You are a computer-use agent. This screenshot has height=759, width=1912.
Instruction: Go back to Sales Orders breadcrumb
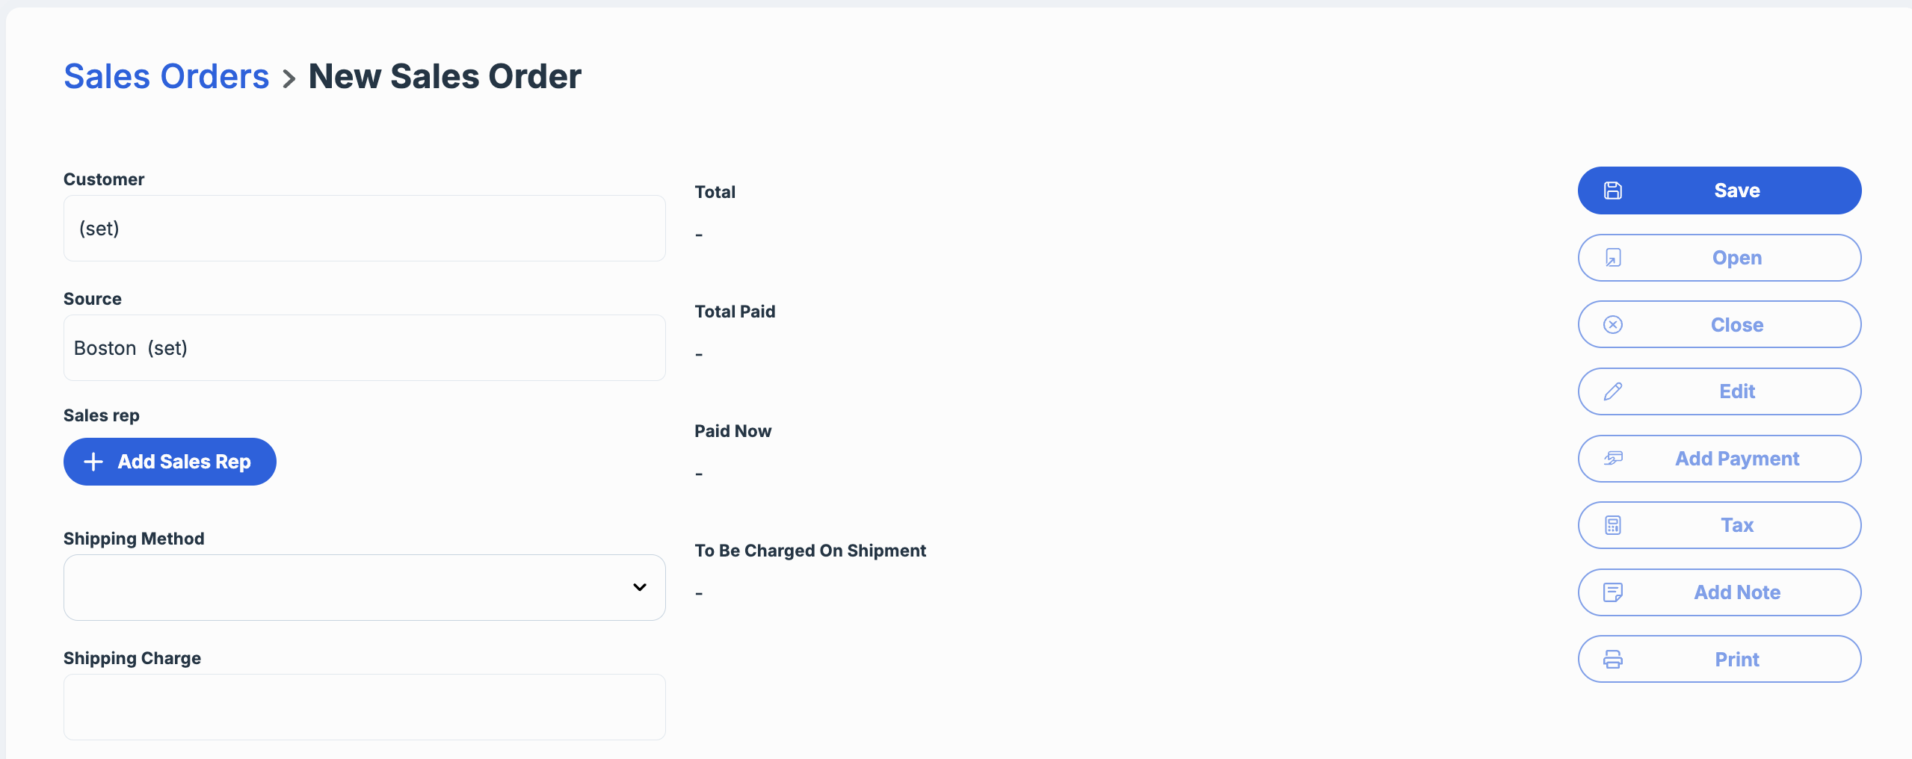click(x=166, y=76)
